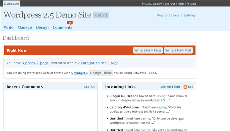Click Log Out in the top bar
This screenshot has width=230, height=131.
[x=170, y=4]
